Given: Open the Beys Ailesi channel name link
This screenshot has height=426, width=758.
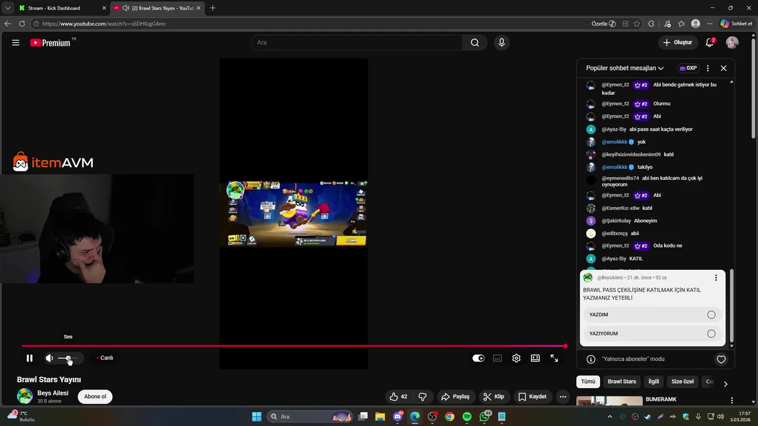Looking at the screenshot, I should pyautogui.click(x=53, y=393).
